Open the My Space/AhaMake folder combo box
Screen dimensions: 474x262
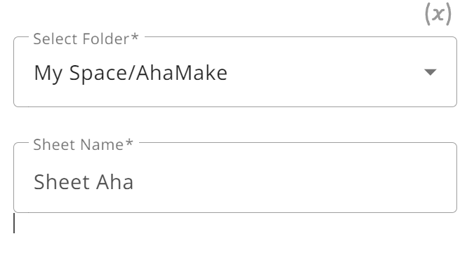tap(235, 72)
